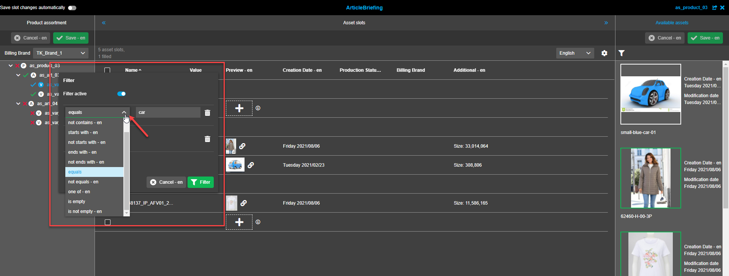The width and height of the screenshot is (729, 276).
Task: Open Available assets filter funnel icon
Action: point(622,53)
